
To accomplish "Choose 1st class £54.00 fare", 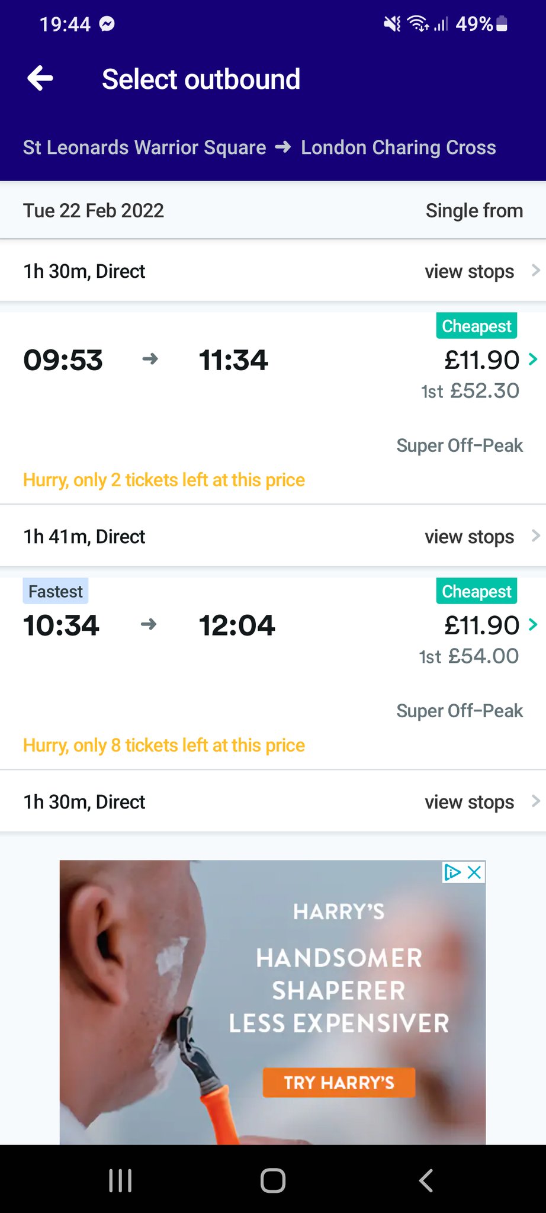I will click(x=469, y=656).
